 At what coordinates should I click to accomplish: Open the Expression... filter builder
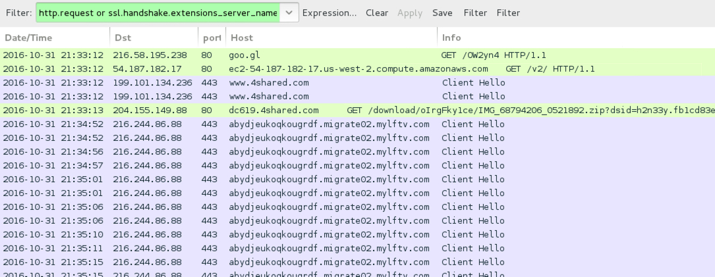pos(329,13)
